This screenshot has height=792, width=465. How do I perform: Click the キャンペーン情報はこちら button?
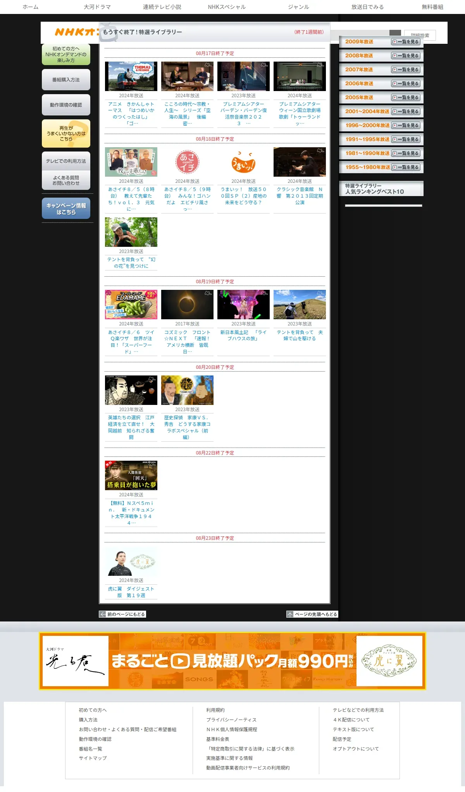66,208
